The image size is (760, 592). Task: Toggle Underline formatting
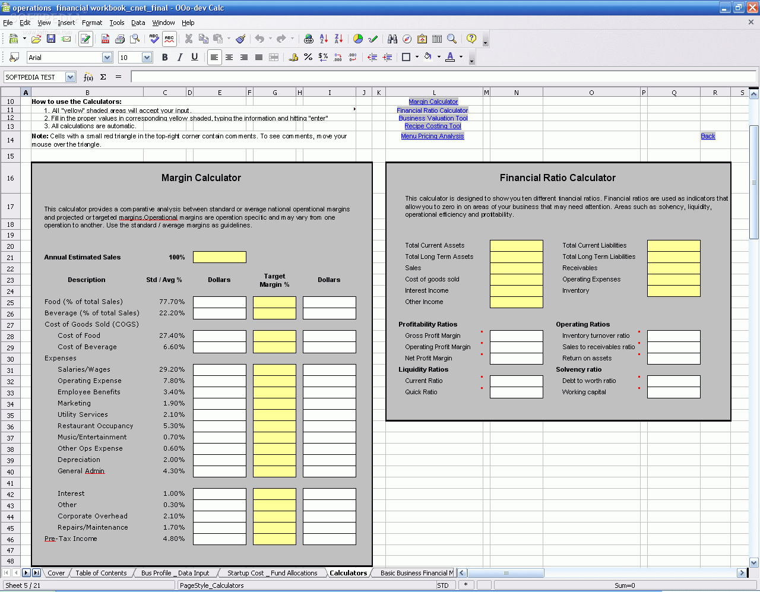(x=195, y=57)
